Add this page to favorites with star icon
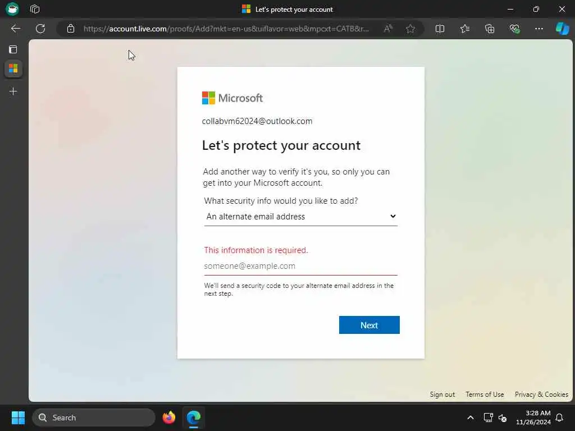This screenshot has height=431, width=575. (410, 29)
